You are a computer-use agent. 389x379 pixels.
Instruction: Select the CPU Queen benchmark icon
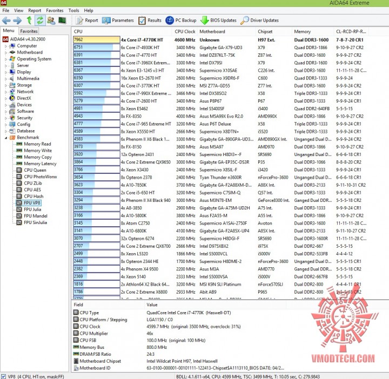point(19,170)
